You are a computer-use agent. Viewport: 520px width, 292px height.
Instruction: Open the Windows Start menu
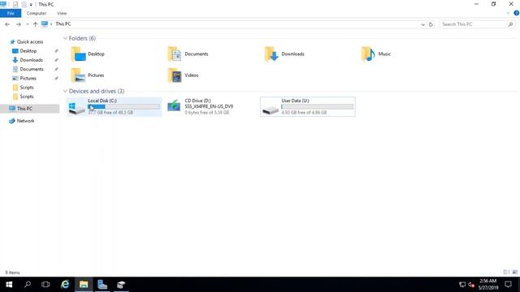click(9, 285)
